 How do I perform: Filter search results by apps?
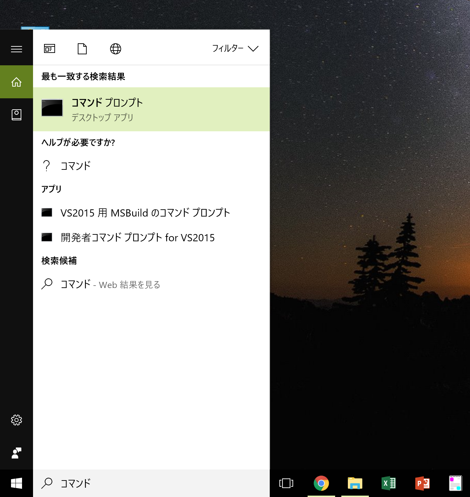(x=49, y=48)
